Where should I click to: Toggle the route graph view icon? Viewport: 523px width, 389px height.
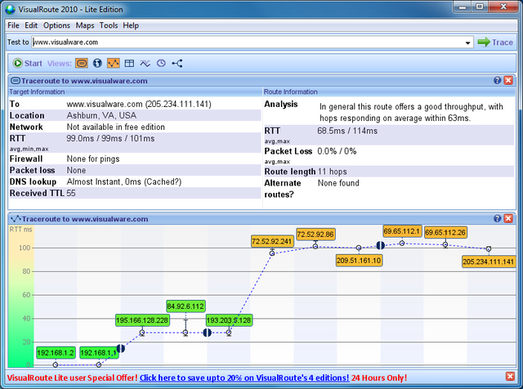point(114,63)
